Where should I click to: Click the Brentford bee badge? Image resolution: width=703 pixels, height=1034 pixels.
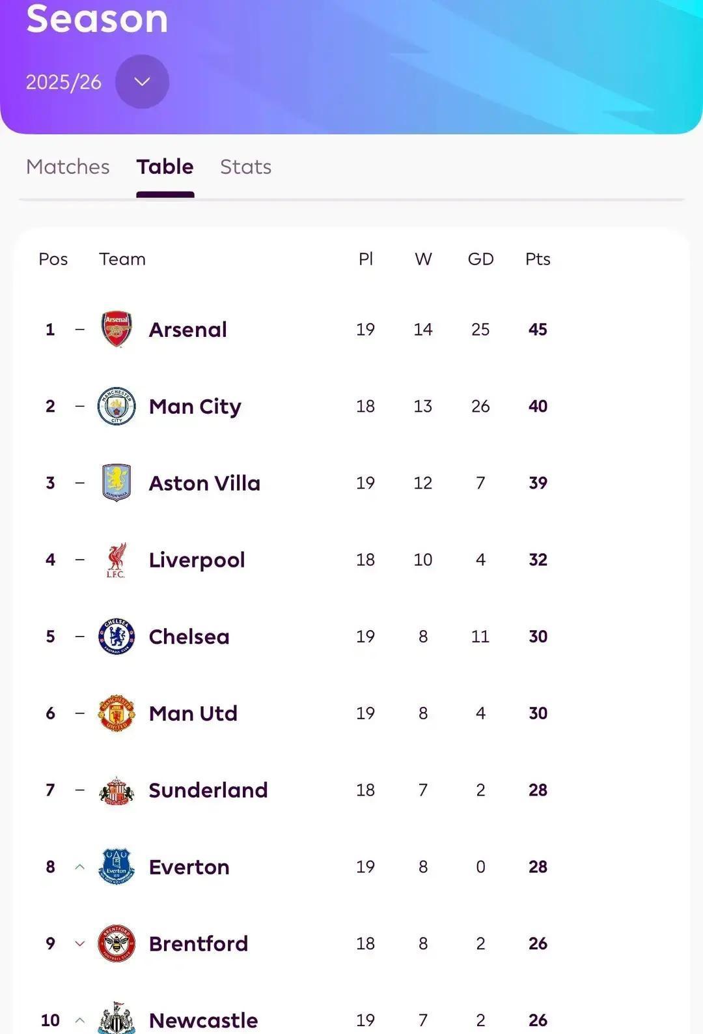click(x=117, y=943)
